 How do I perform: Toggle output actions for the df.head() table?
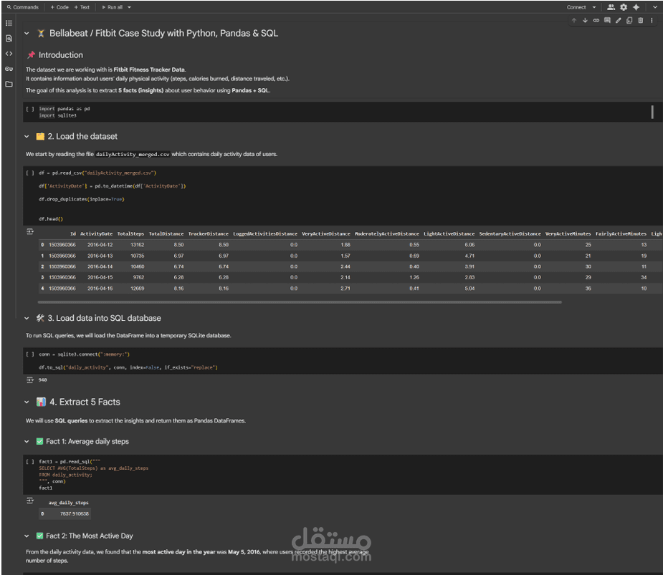(30, 231)
